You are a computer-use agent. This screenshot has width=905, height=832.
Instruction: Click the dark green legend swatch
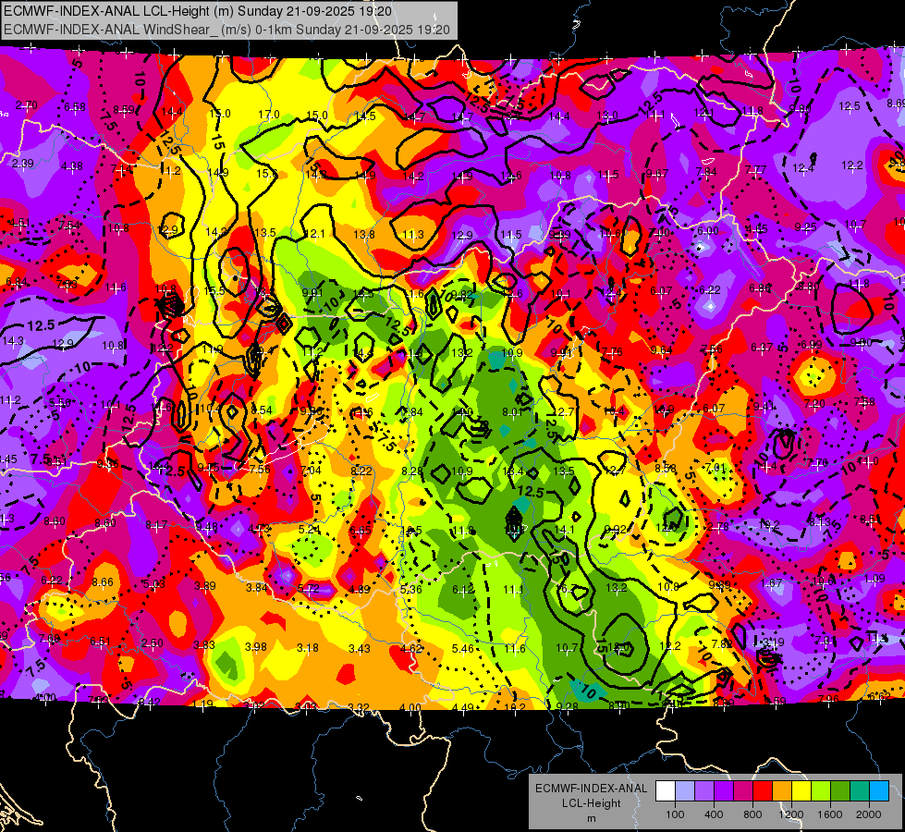(x=840, y=791)
